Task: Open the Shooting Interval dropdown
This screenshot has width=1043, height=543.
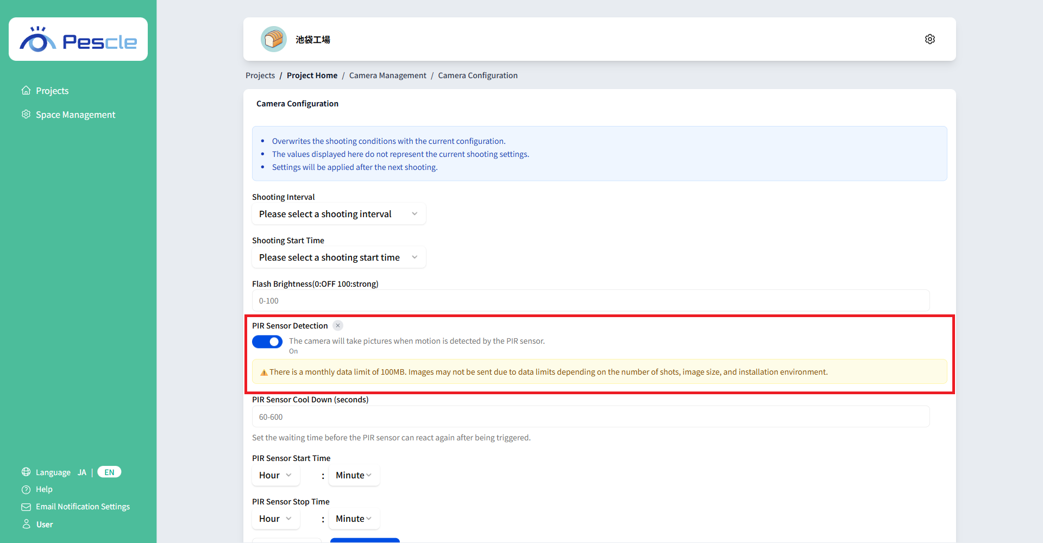Action: tap(338, 214)
